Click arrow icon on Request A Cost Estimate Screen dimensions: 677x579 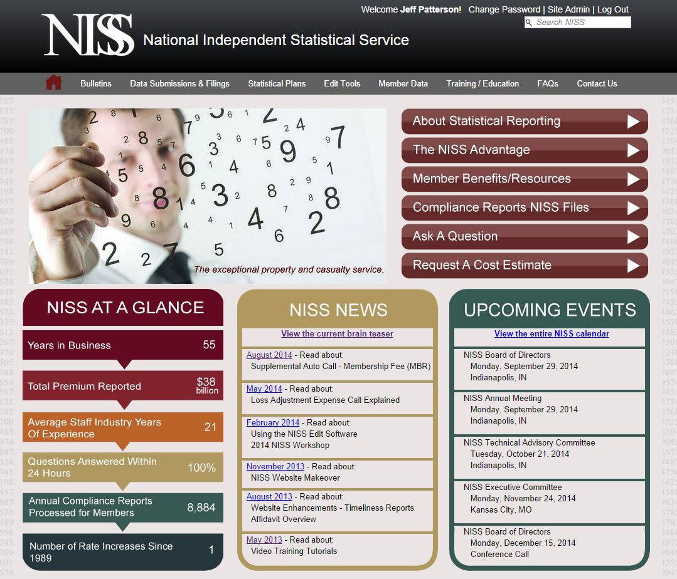coord(633,266)
